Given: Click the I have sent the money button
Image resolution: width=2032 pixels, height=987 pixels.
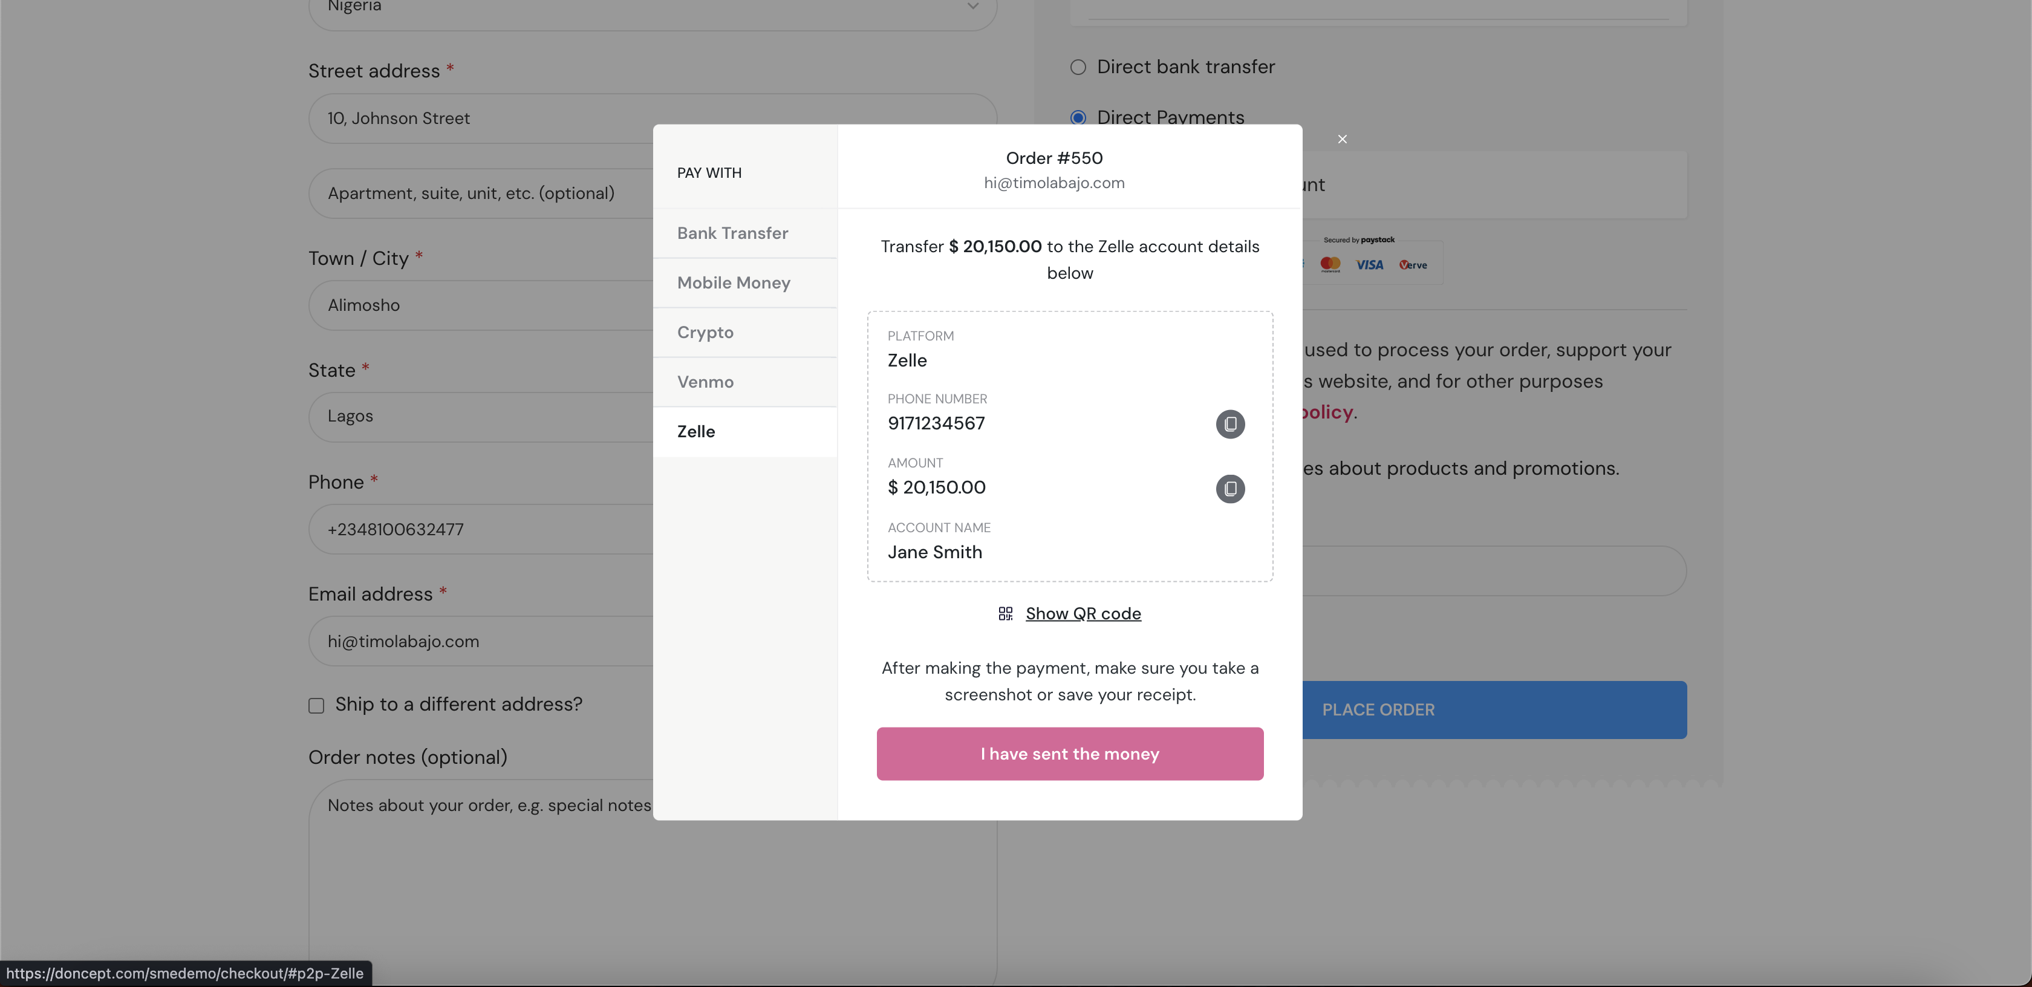Looking at the screenshot, I should [x=1069, y=754].
